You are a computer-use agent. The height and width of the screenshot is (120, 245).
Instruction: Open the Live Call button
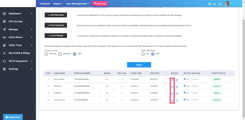click(x=100, y=3)
